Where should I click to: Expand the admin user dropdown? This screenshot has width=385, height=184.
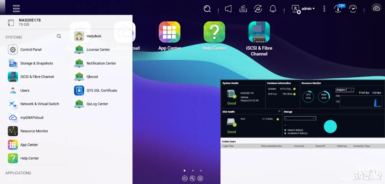tap(303, 9)
